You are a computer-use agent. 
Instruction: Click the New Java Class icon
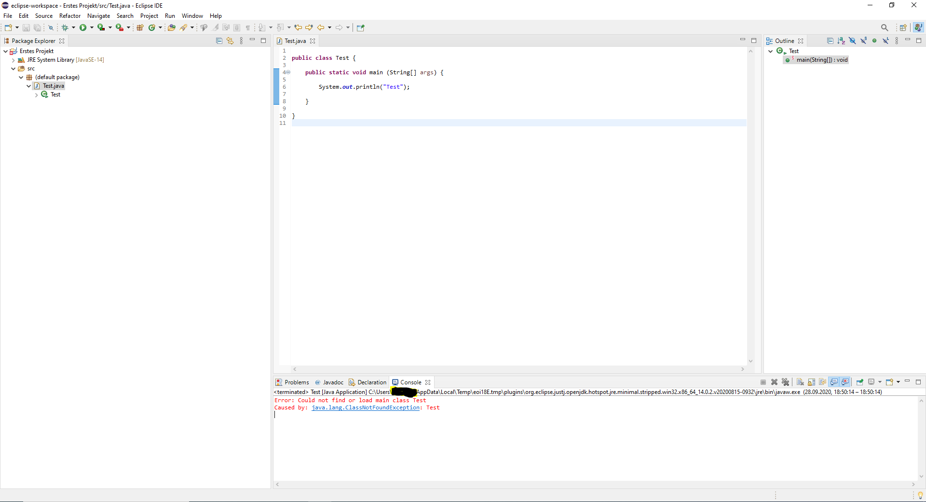(x=152, y=27)
